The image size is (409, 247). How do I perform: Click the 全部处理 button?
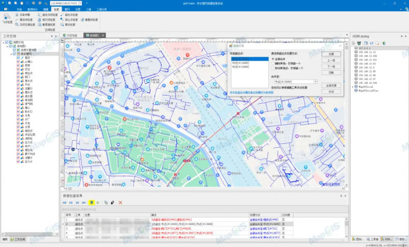click(331, 85)
